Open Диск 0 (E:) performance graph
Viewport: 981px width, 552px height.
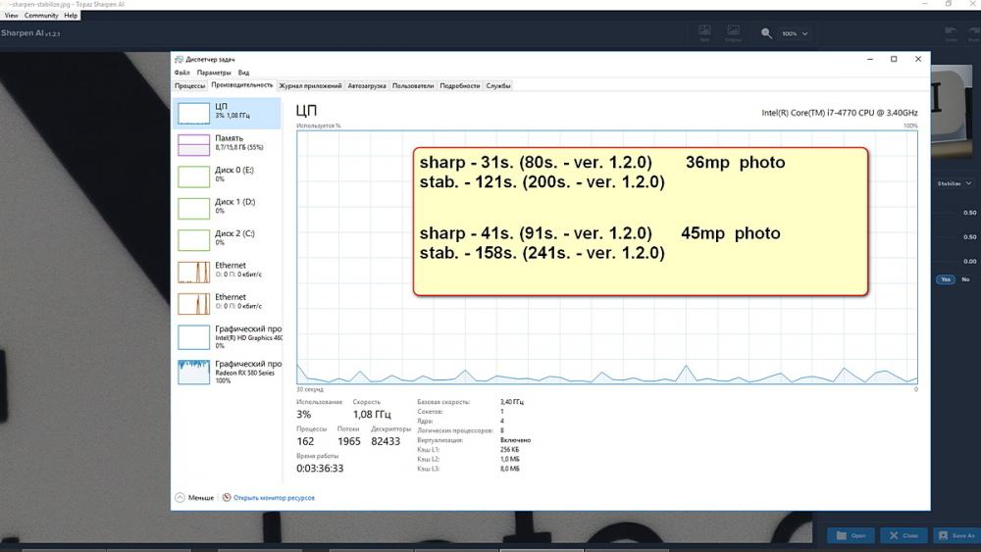pyautogui.click(x=228, y=176)
